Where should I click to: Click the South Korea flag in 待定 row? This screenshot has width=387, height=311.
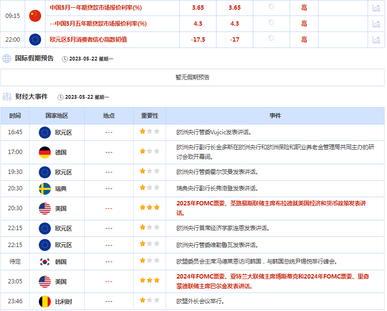pyautogui.click(x=45, y=262)
